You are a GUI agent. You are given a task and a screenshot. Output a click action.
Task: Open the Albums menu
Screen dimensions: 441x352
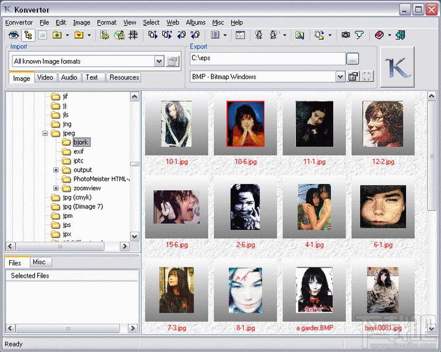196,22
